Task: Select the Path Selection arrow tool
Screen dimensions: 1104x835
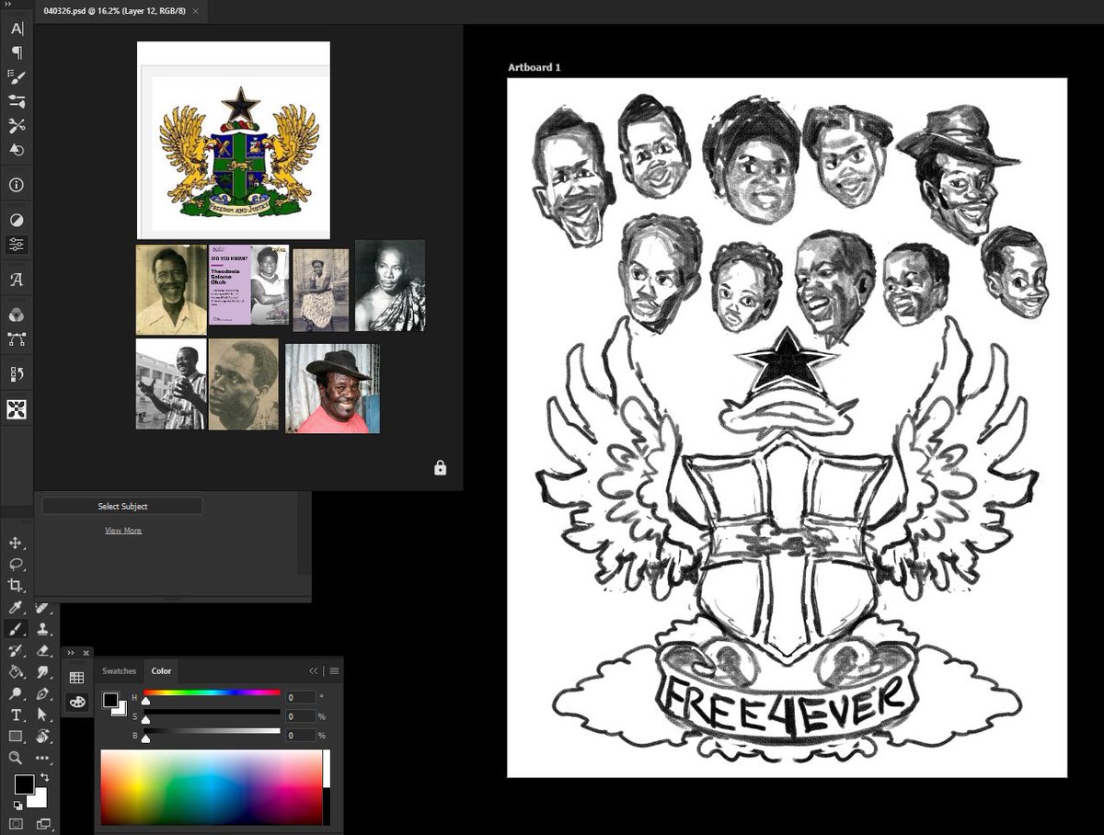Action: click(x=42, y=715)
